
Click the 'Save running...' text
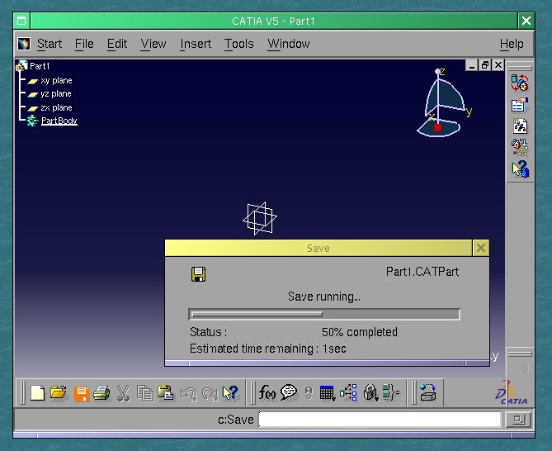(324, 297)
